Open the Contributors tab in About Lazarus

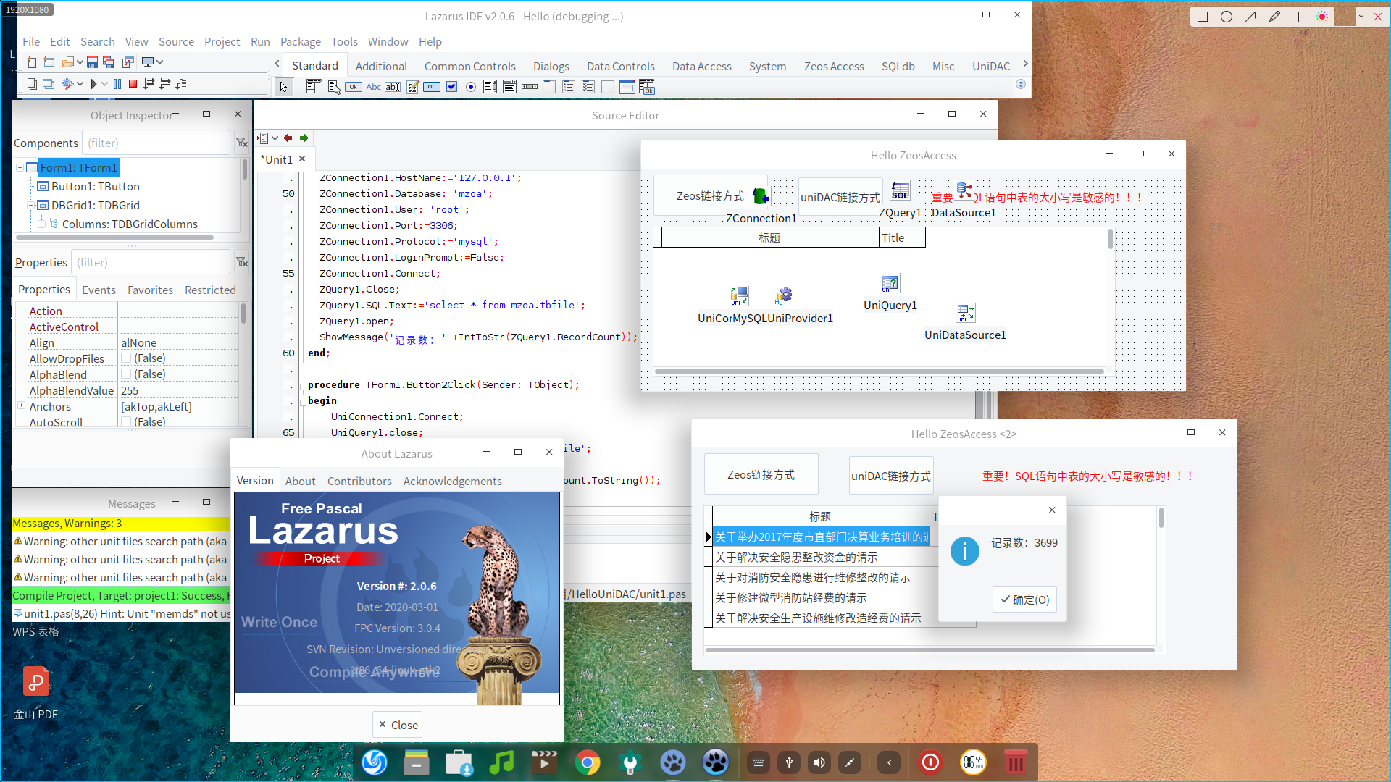click(x=359, y=481)
